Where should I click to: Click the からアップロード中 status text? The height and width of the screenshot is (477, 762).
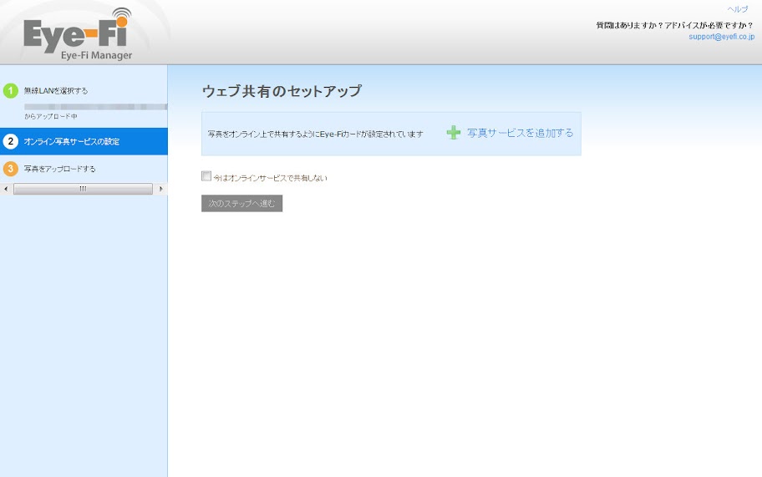[50, 116]
